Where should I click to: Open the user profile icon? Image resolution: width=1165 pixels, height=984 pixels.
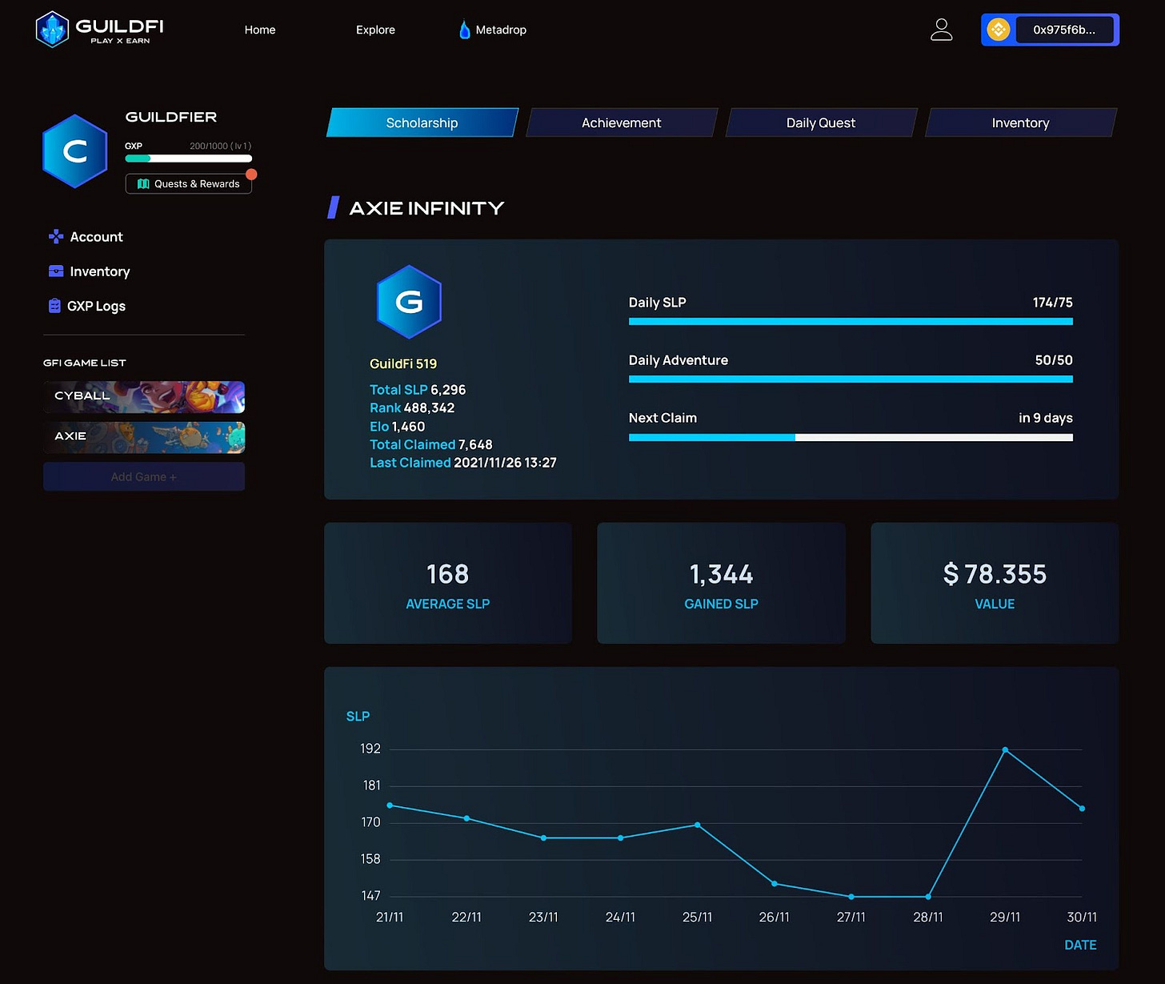[x=941, y=30]
